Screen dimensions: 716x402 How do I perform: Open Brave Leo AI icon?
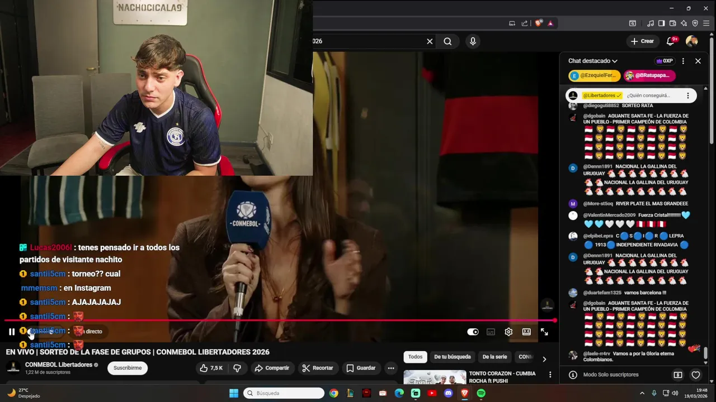click(x=684, y=23)
